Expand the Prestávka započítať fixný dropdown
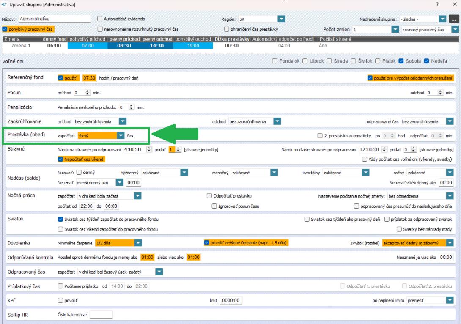This screenshot has height=324, width=461. (121, 136)
